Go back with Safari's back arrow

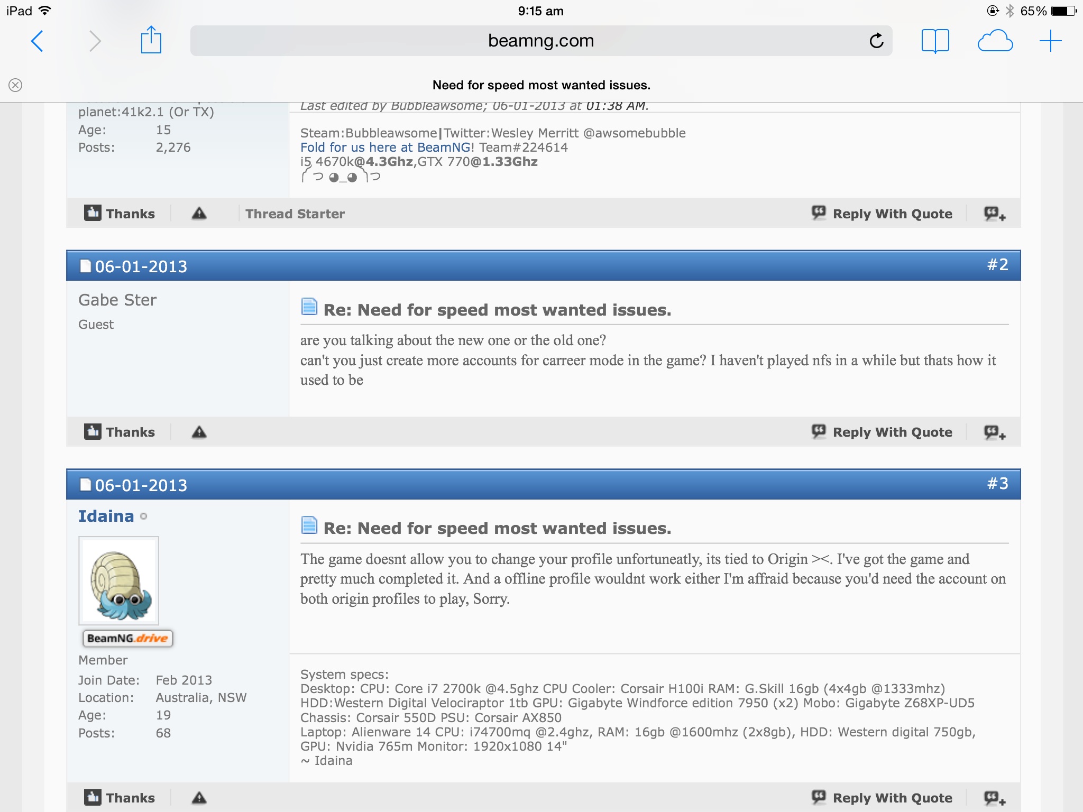37,41
